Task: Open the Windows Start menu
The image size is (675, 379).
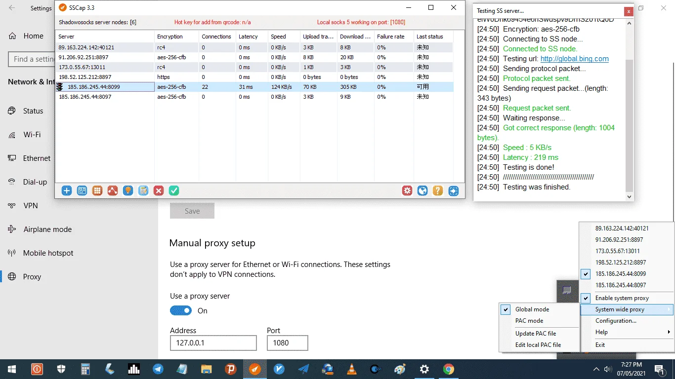Action: (x=12, y=369)
